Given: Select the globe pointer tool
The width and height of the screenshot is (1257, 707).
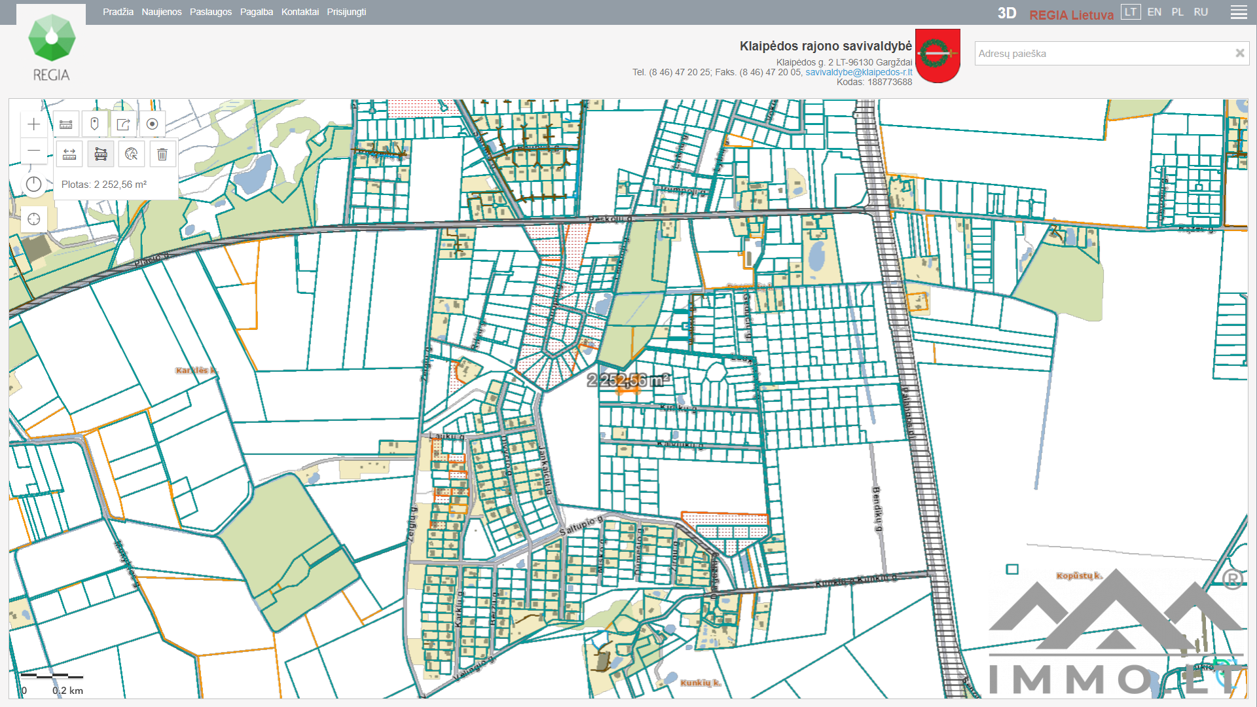Looking at the screenshot, I should pos(132,154).
